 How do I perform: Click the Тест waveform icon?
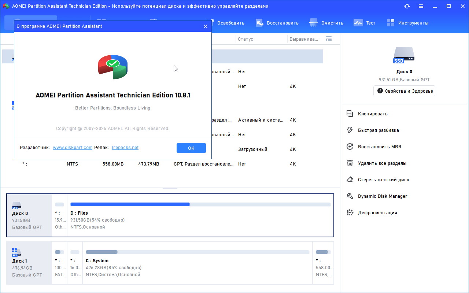pos(358,23)
